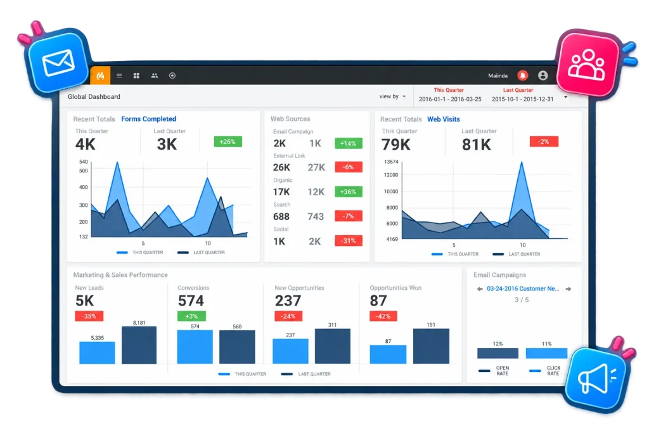Click the 574 conversions this quarter bar
Image resolution: width=649 pixels, height=433 pixels.
(195, 347)
